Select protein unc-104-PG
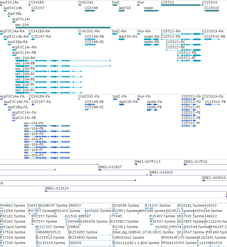227x247 pixels. [47, 158]
